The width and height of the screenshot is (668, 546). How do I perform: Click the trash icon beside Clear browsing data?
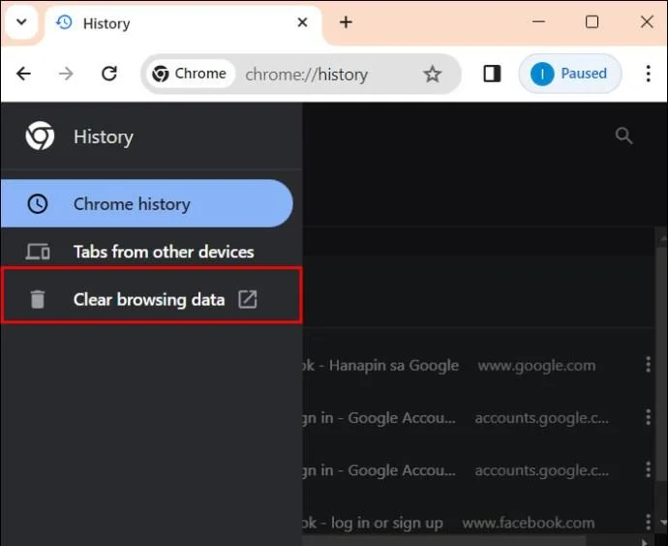[x=38, y=299]
